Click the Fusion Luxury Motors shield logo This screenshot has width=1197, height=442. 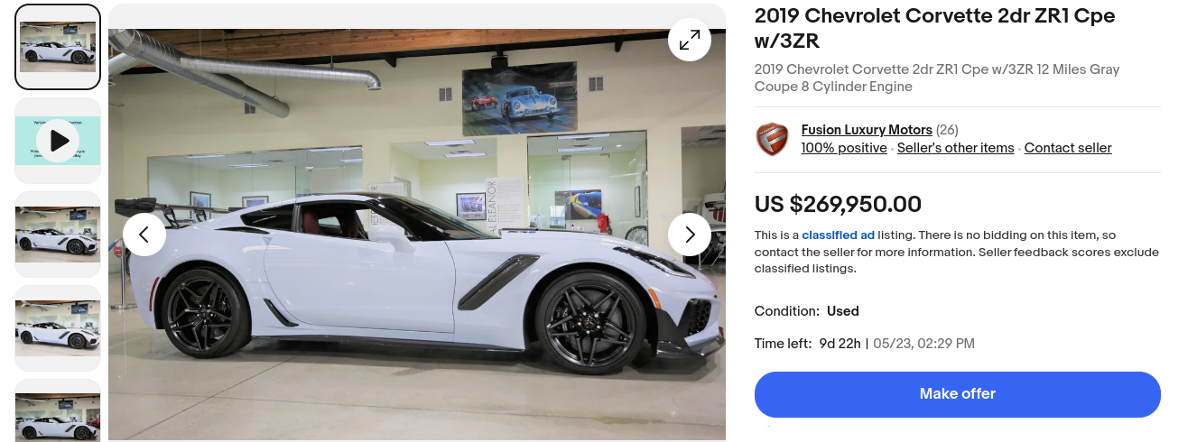tap(772, 139)
